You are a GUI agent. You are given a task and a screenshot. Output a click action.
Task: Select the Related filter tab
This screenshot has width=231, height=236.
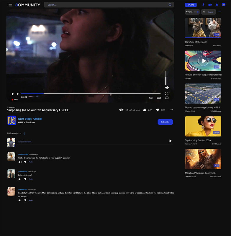coord(210,12)
